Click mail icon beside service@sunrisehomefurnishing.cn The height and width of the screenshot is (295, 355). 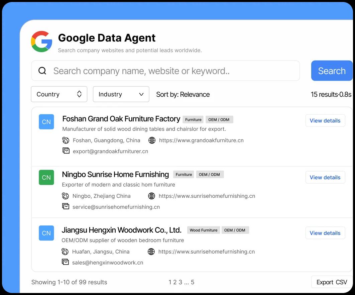[66, 206]
